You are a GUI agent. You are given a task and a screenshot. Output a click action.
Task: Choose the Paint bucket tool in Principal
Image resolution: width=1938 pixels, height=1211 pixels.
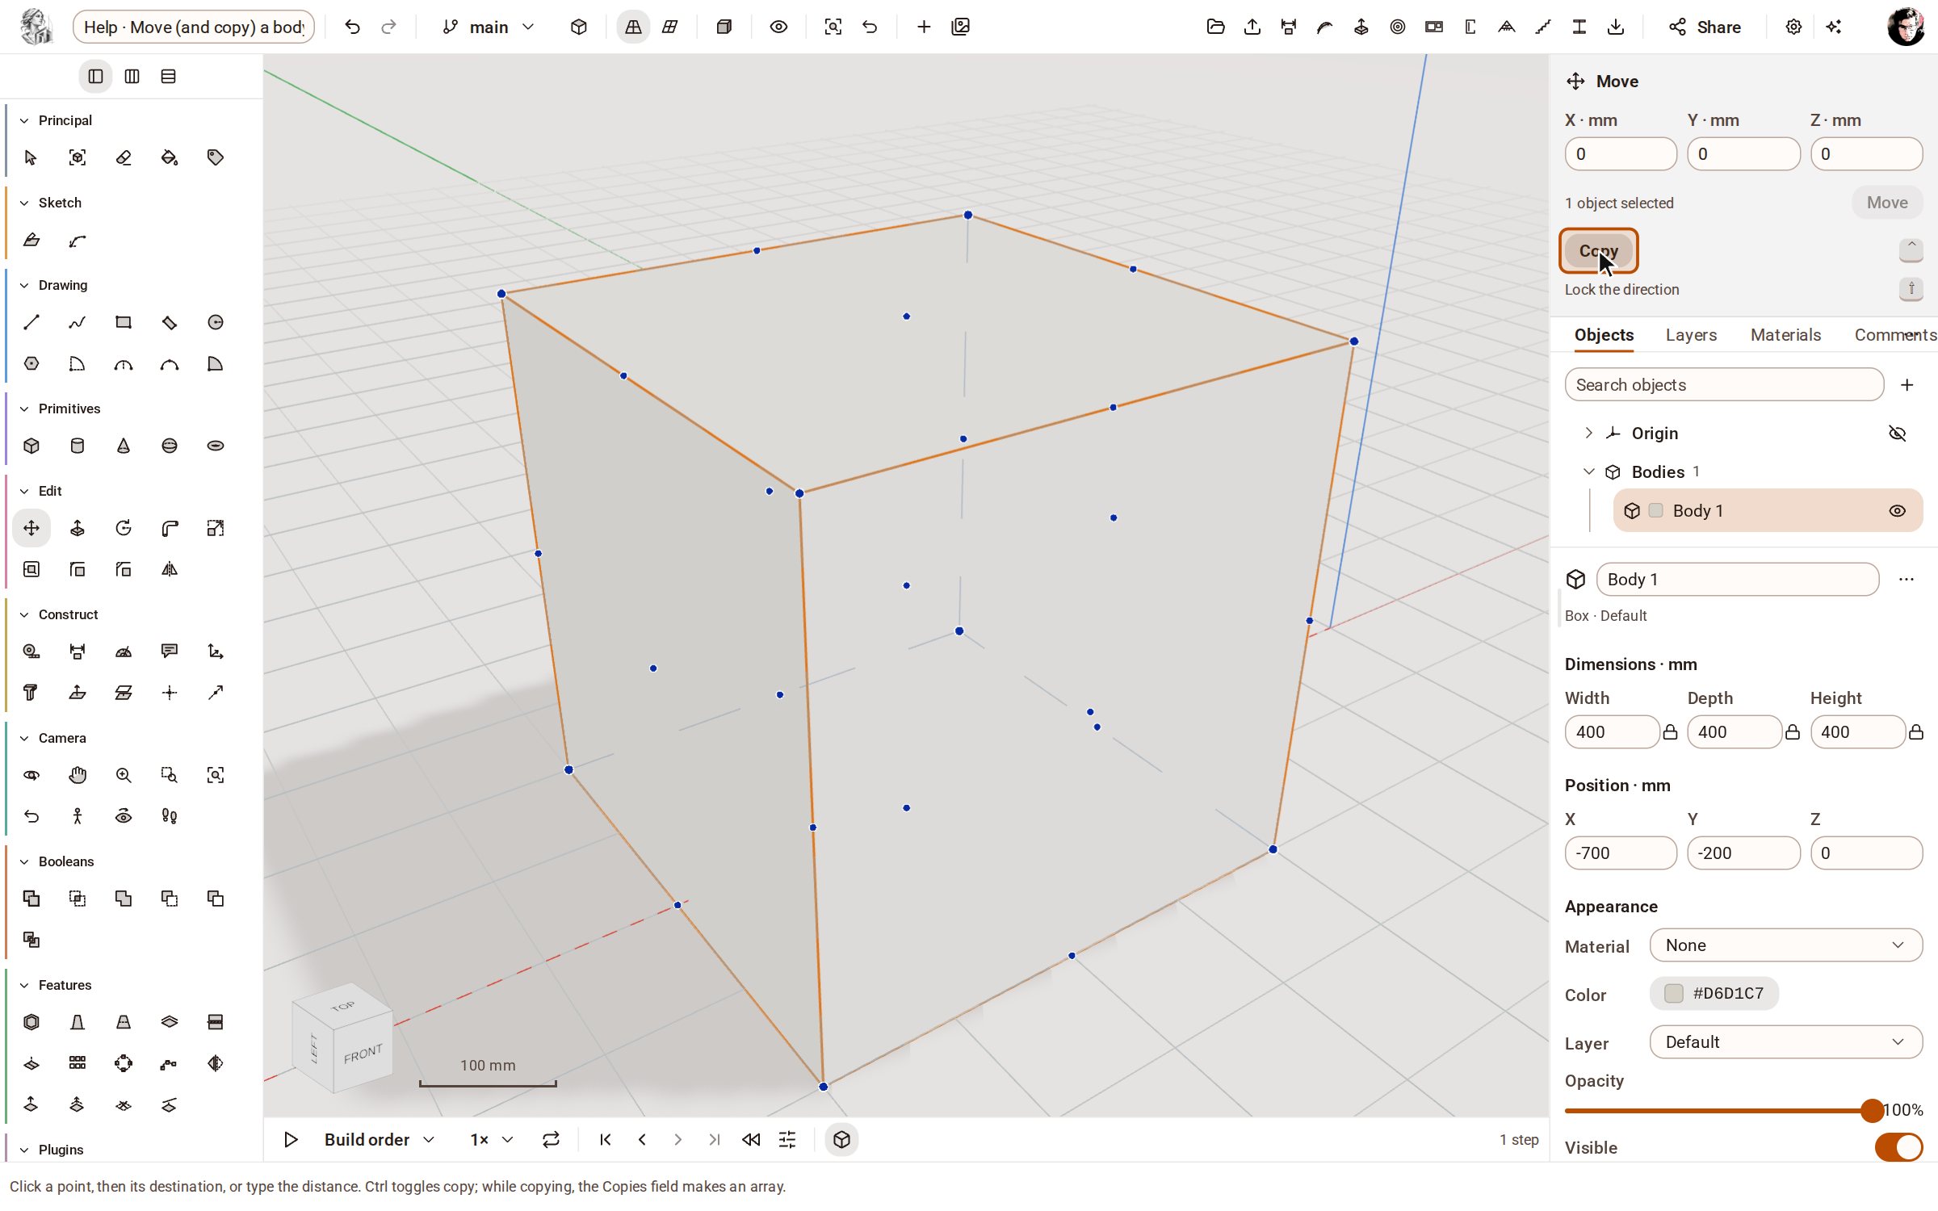click(x=170, y=157)
